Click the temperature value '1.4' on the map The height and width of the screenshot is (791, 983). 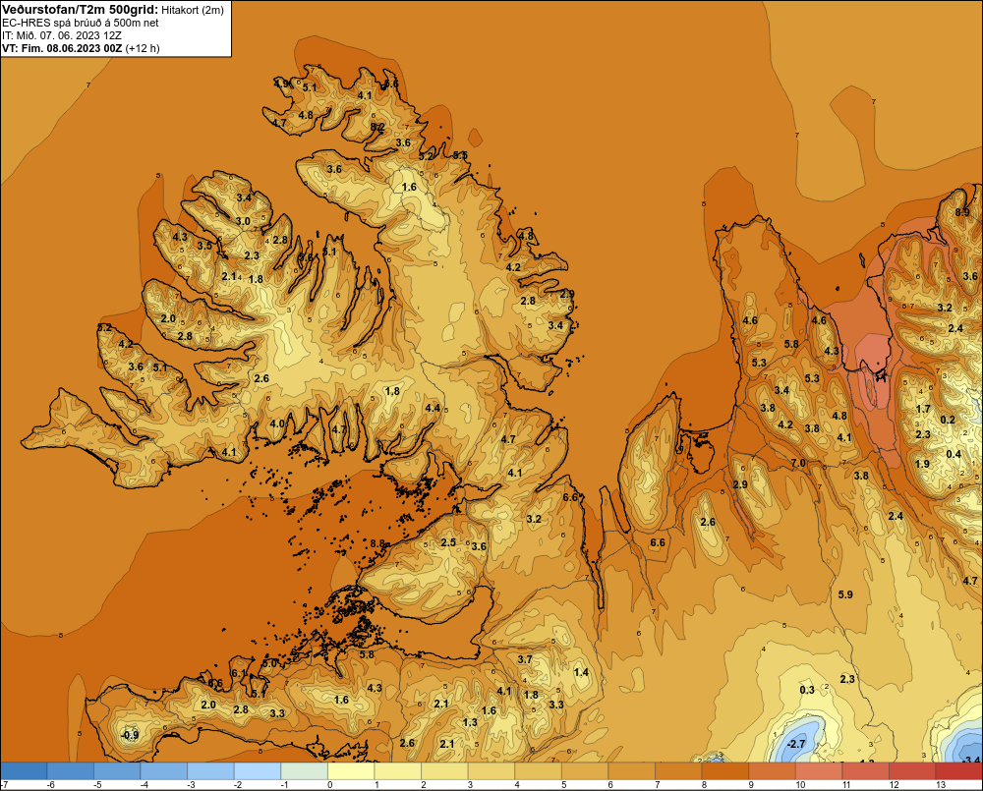(x=581, y=672)
